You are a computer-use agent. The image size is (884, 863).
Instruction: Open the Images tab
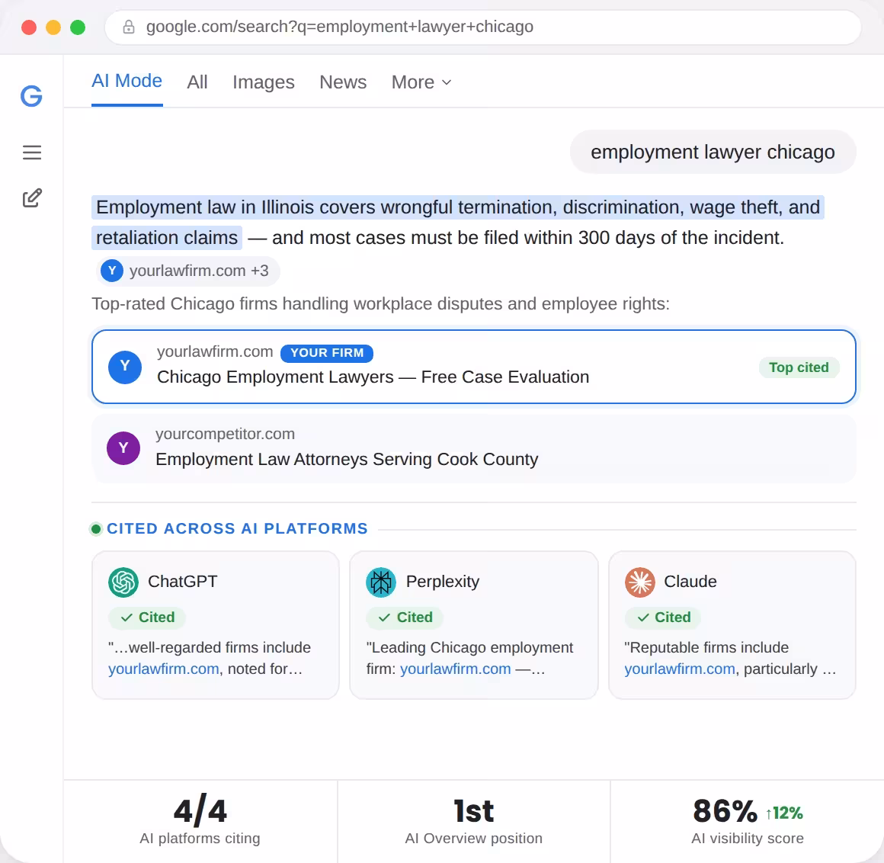coord(263,82)
